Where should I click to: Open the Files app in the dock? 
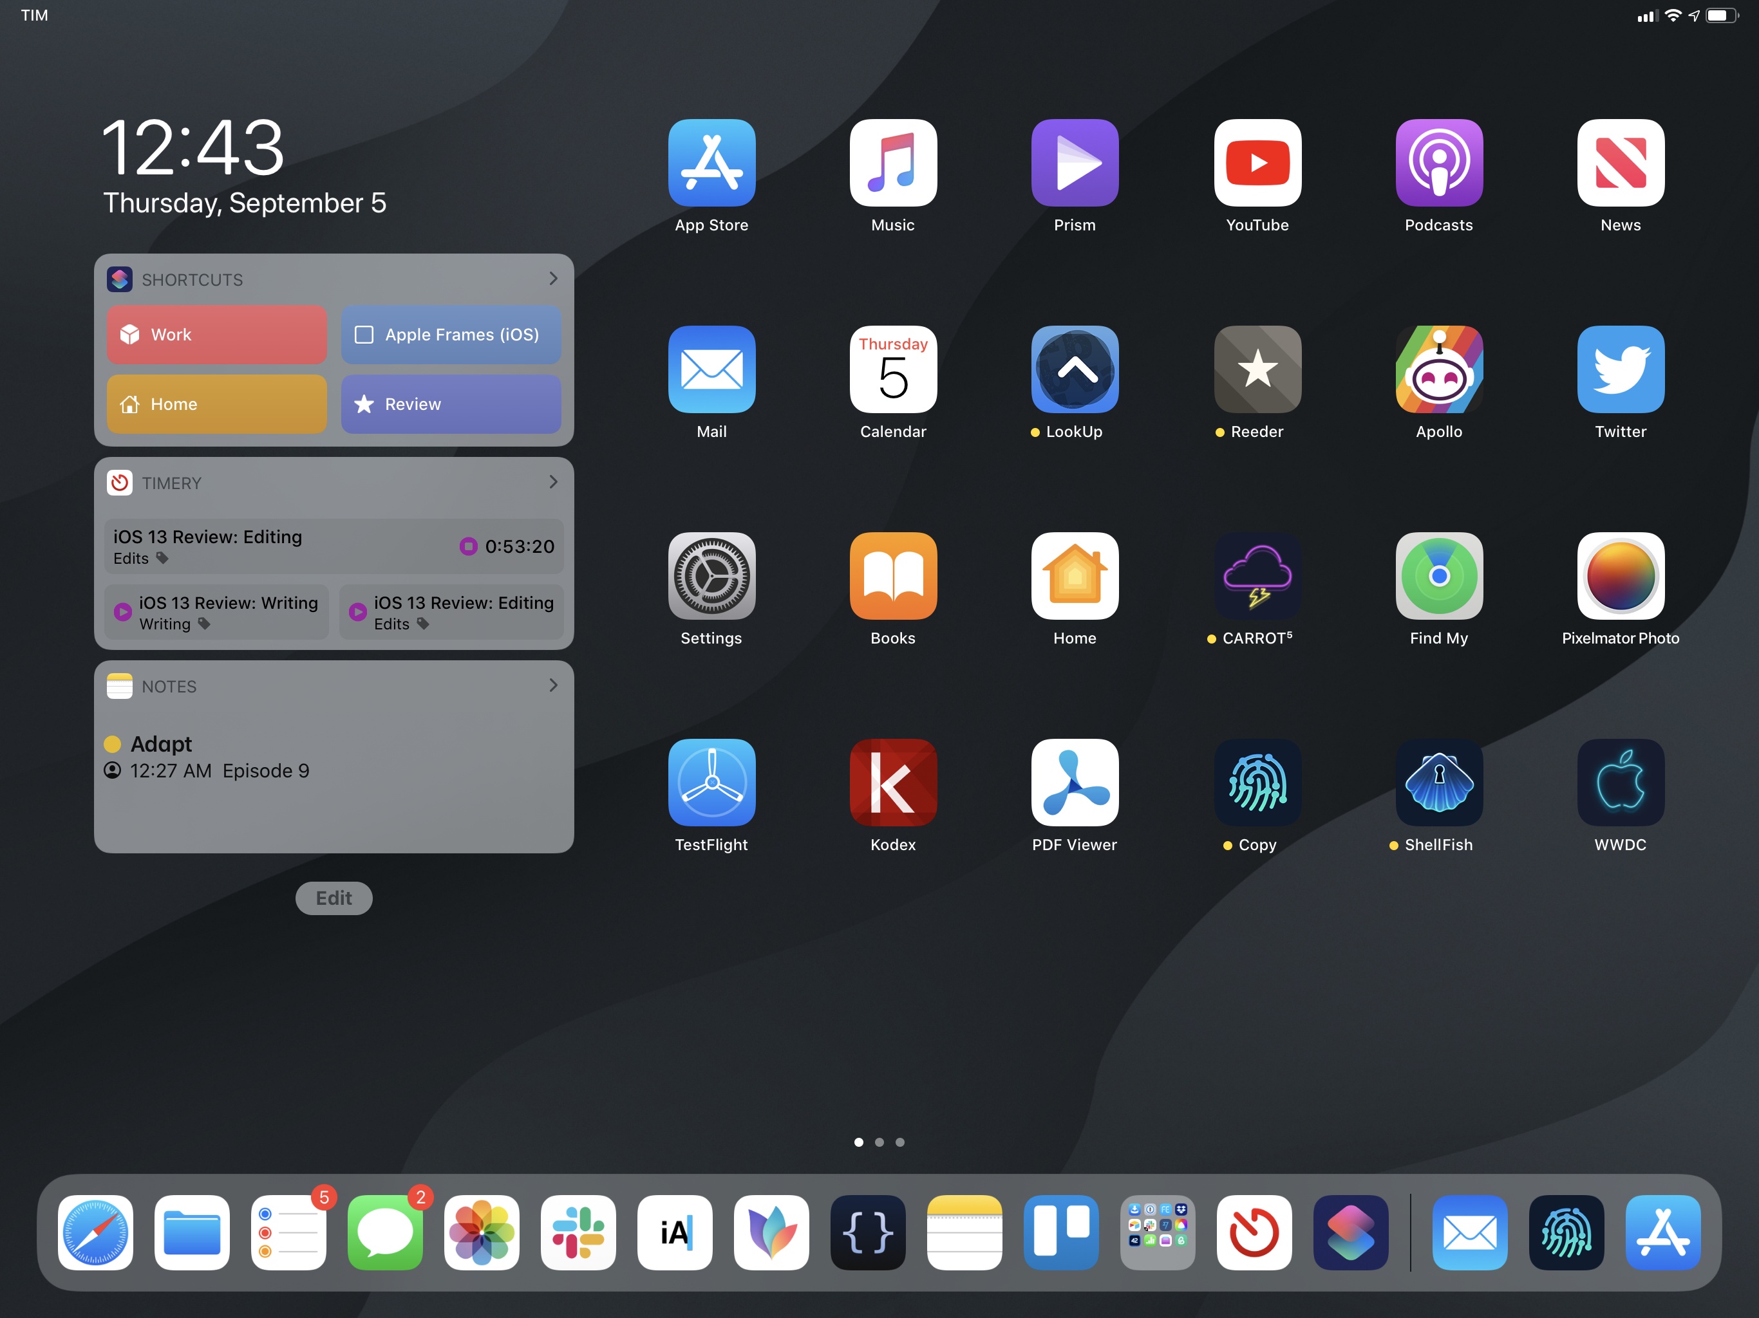point(192,1232)
